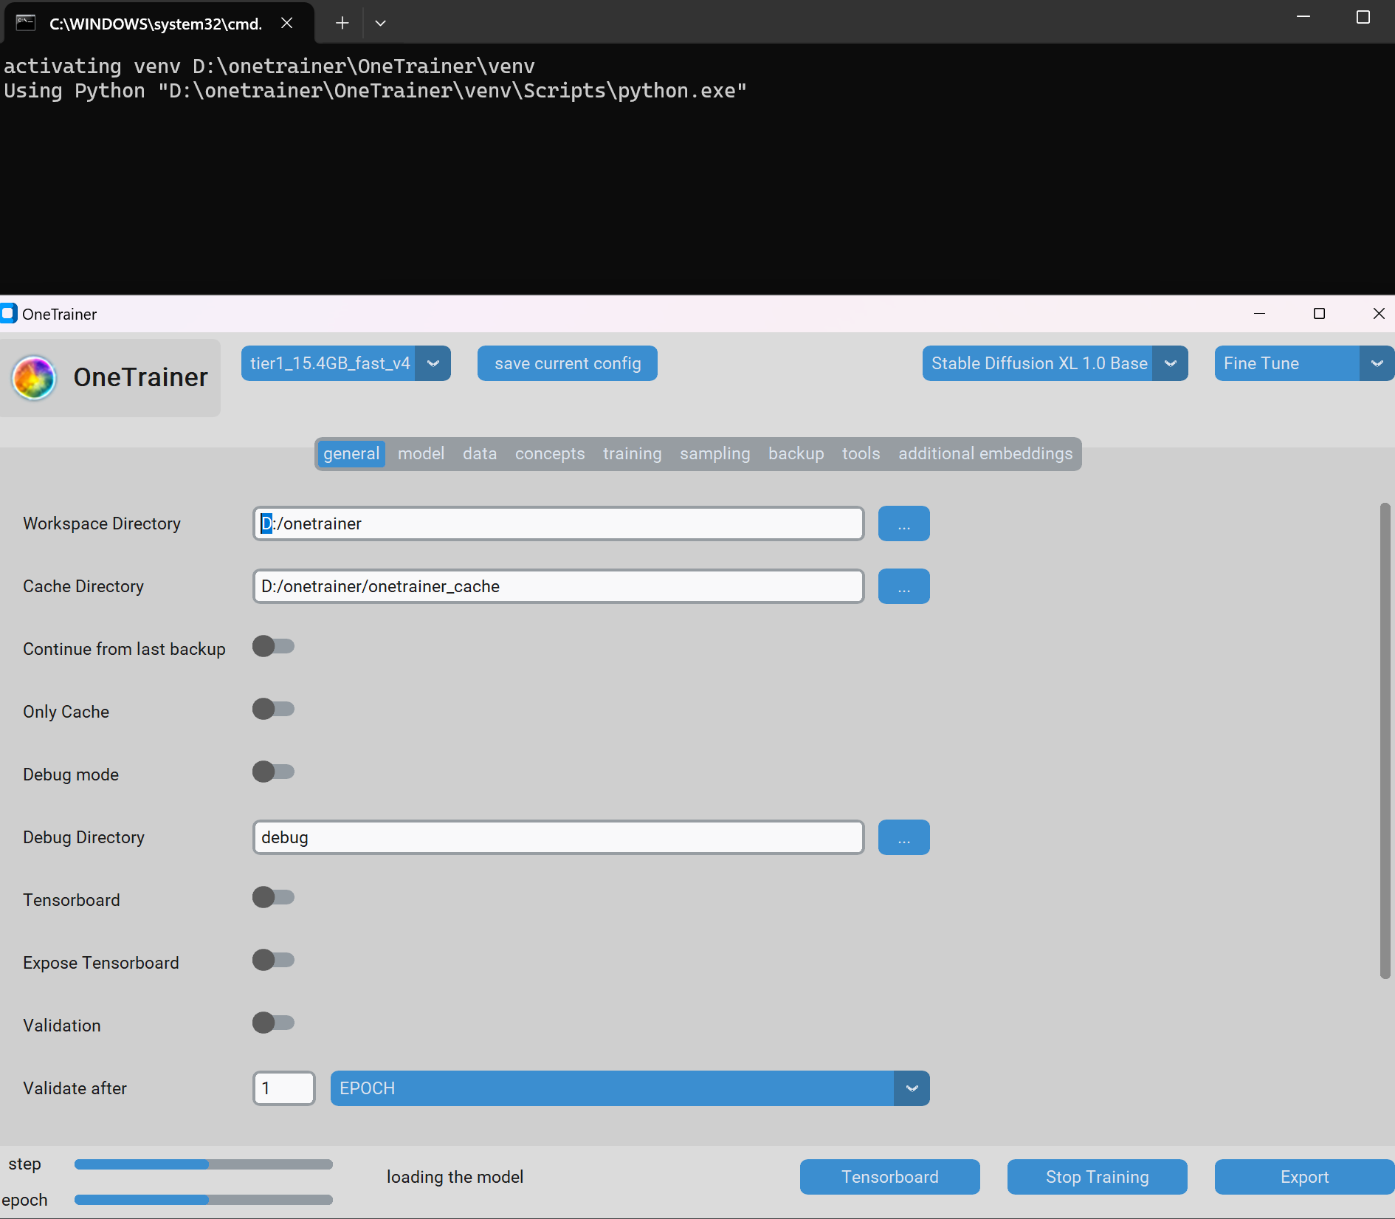Switch to the model tab
The width and height of the screenshot is (1395, 1219).
pos(421,453)
